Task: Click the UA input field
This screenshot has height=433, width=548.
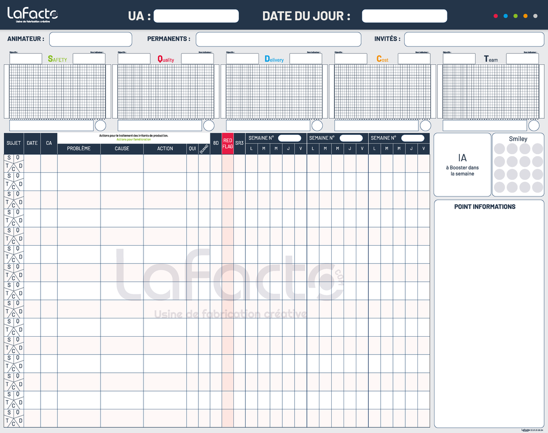Action: [196, 16]
